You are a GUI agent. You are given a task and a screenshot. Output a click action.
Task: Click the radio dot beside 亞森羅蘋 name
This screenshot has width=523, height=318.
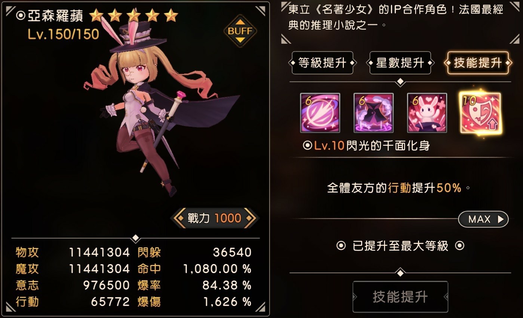pyautogui.click(x=21, y=15)
